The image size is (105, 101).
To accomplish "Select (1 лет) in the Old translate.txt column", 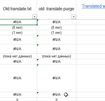I will point(17,32).
